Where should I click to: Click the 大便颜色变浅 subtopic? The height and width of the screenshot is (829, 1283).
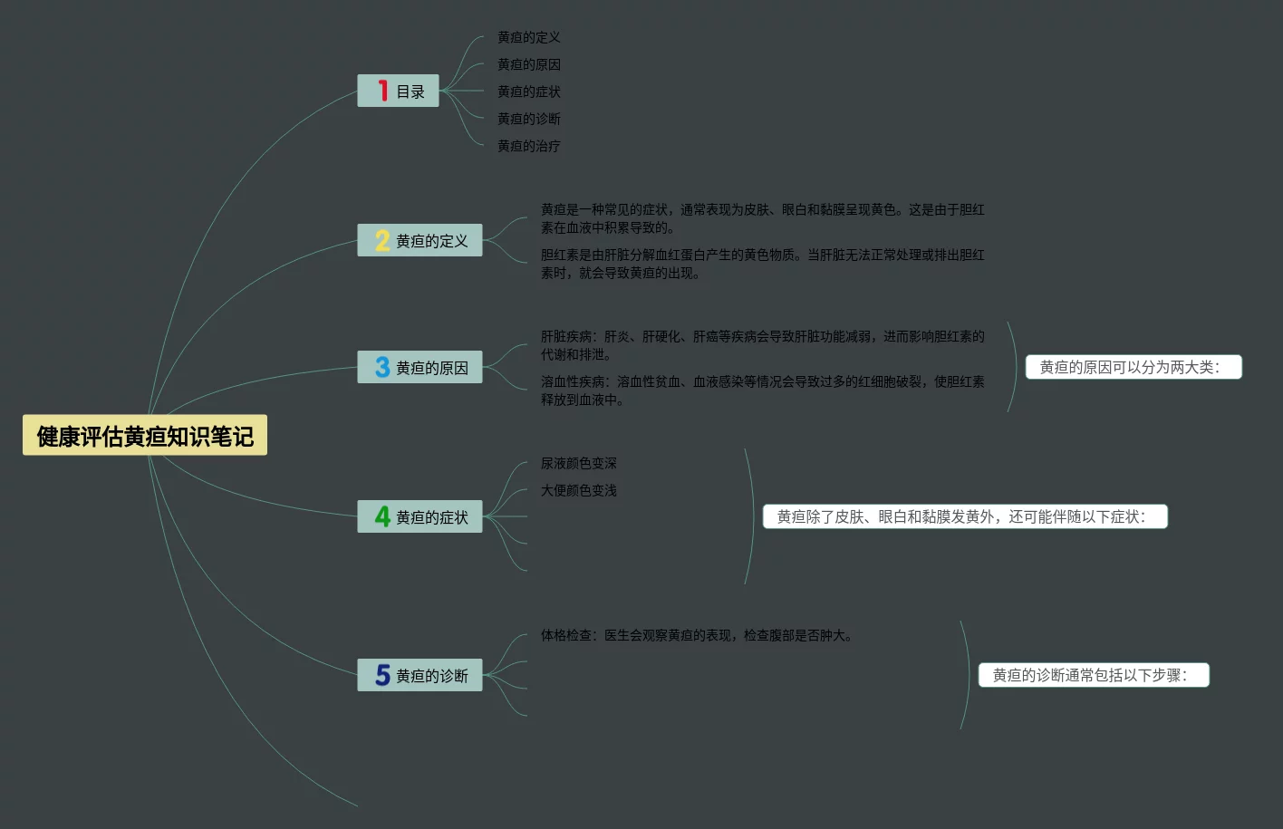click(579, 490)
